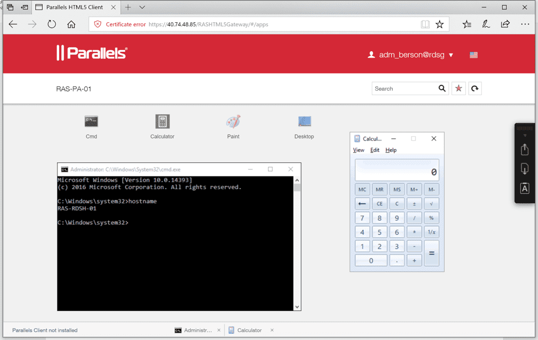
Task: Show favorites with the red star button
Action: point(458,88)
